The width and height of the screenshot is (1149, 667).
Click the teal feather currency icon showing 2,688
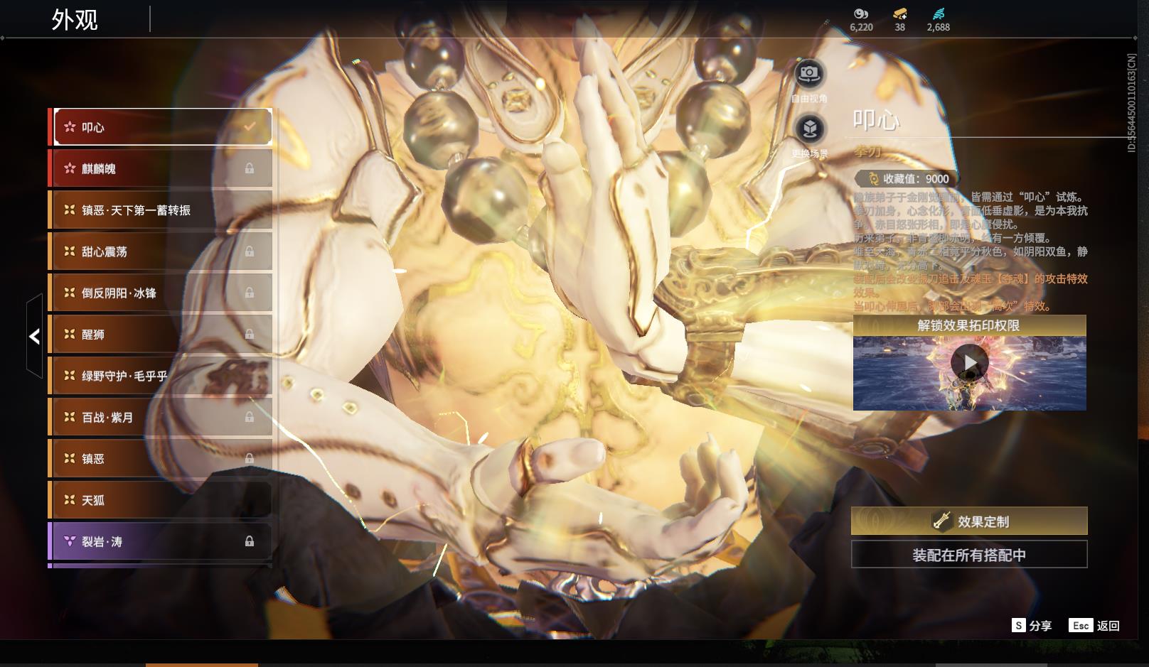[939, 13]
